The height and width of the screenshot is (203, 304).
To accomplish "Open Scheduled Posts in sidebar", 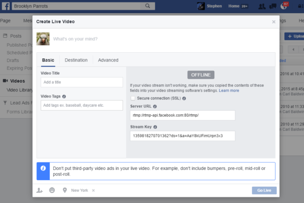I will 19,53.
